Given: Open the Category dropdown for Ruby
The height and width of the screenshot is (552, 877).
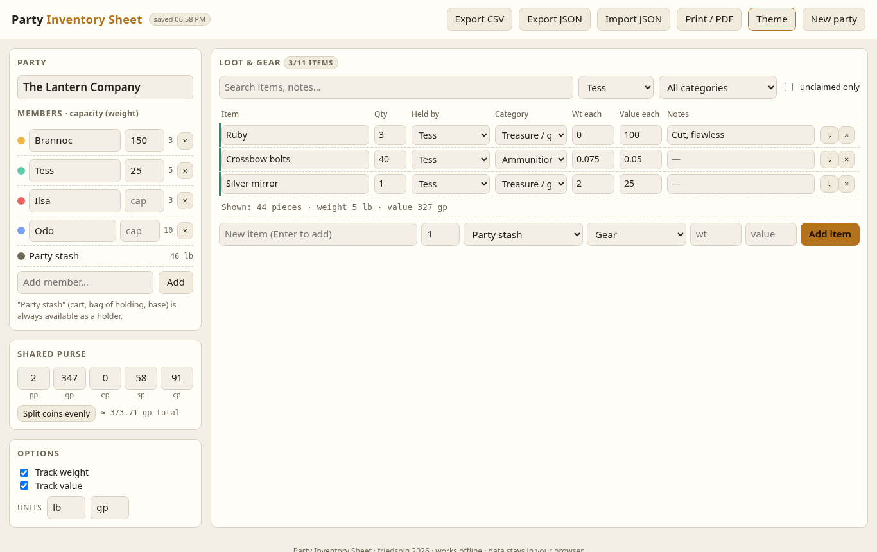Looking at the screenshot, I should click(531, 135).
